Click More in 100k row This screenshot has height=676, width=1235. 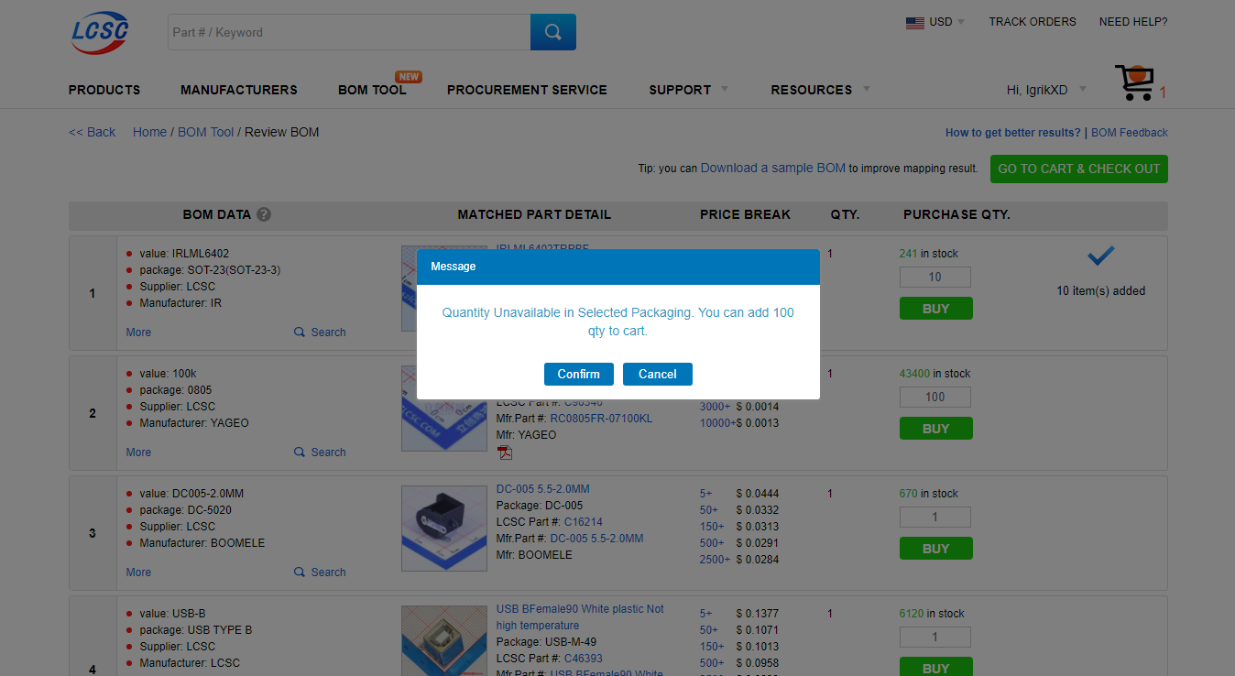(138, 452)
